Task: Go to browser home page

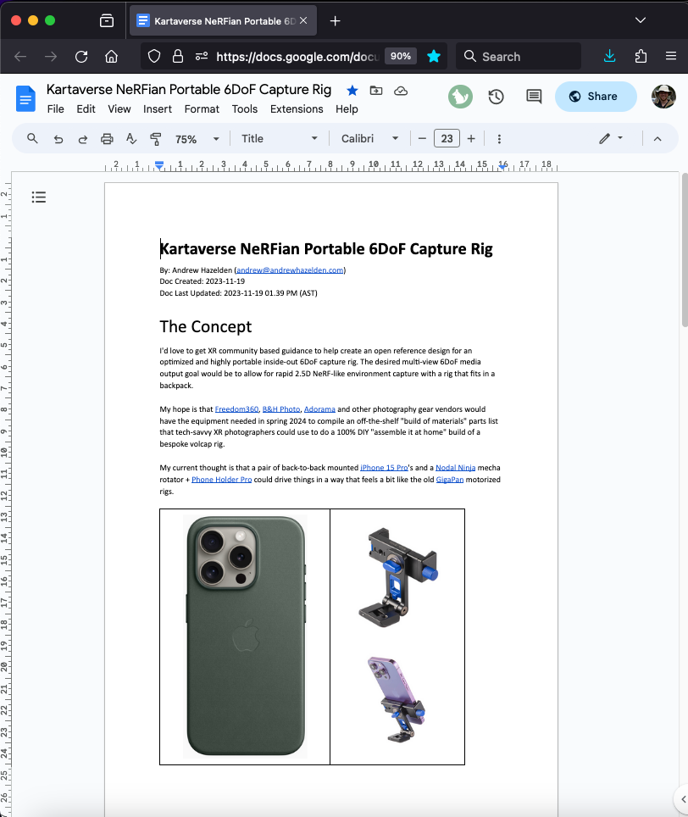Action: pyautogui.click(x=112, y=56)
